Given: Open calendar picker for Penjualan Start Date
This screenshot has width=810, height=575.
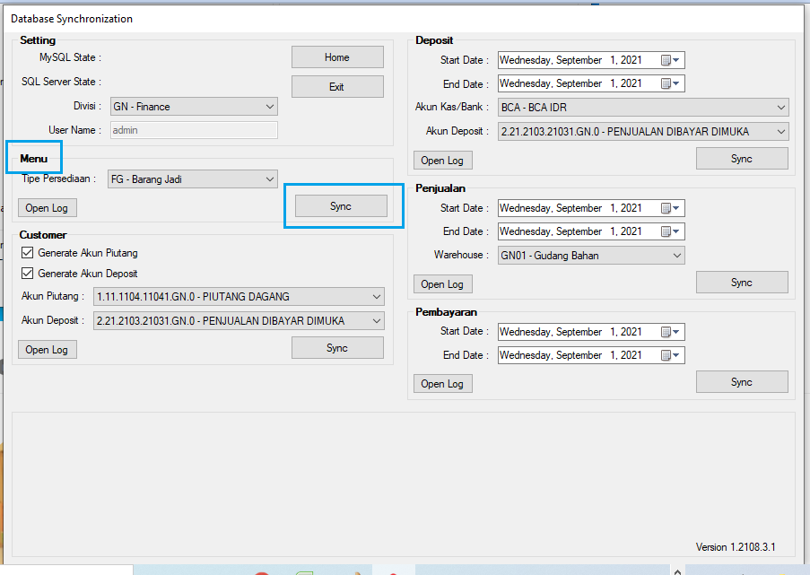Looking at the screenshot, I should pos(671,208).
